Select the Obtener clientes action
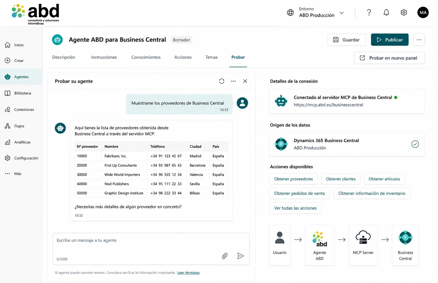Screen dimensions: 438x283 pyautogui.click(x=341, y=179)
